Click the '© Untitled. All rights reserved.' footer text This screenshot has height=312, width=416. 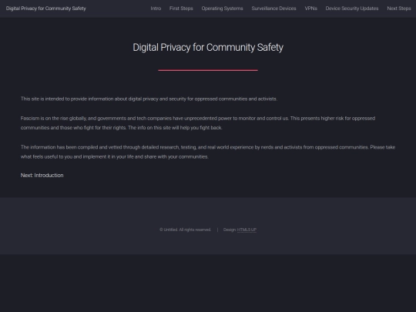coord(185,230)
